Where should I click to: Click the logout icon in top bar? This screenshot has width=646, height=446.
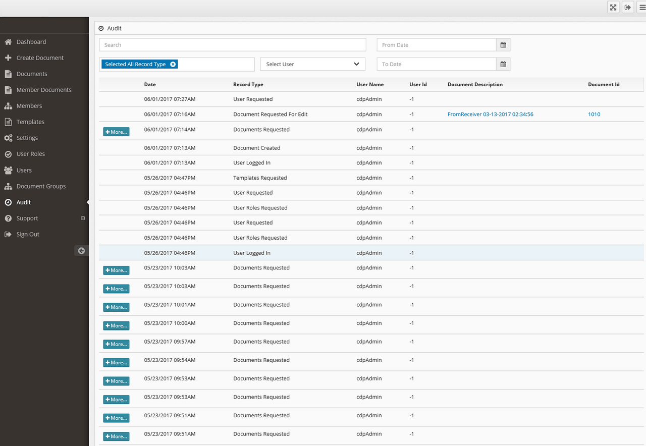click(628, 7)
